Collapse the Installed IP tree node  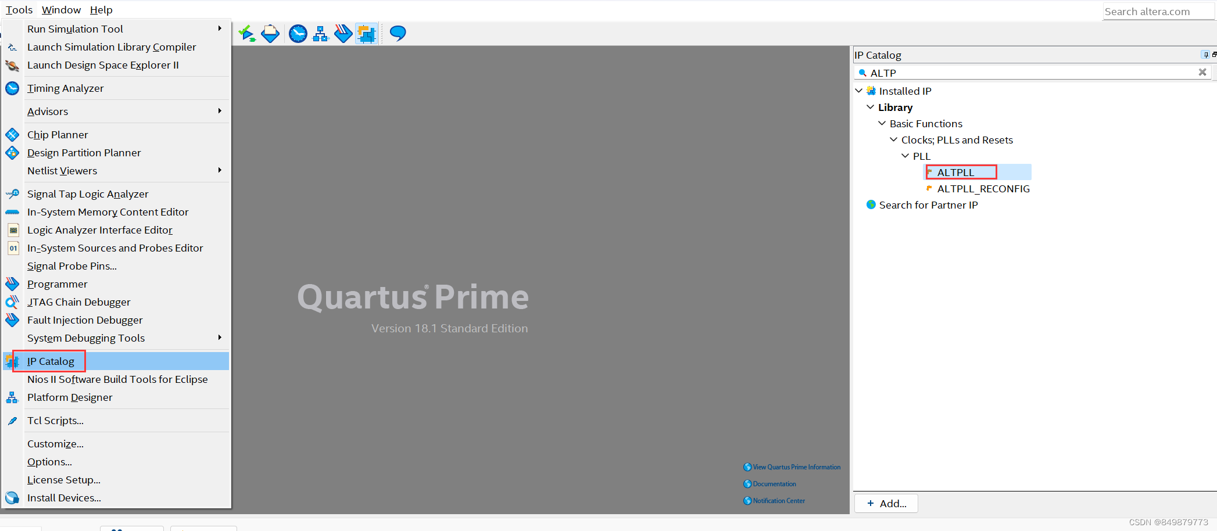point(858,91)
